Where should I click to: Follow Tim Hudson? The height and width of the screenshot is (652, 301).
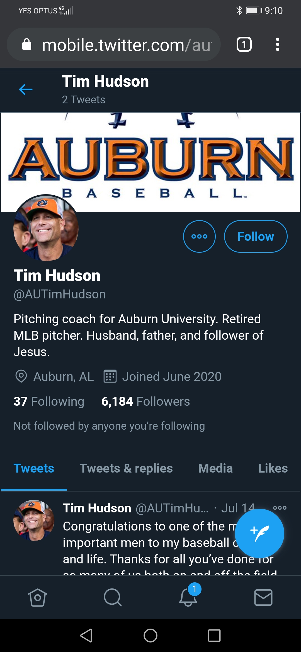[256, 236]
